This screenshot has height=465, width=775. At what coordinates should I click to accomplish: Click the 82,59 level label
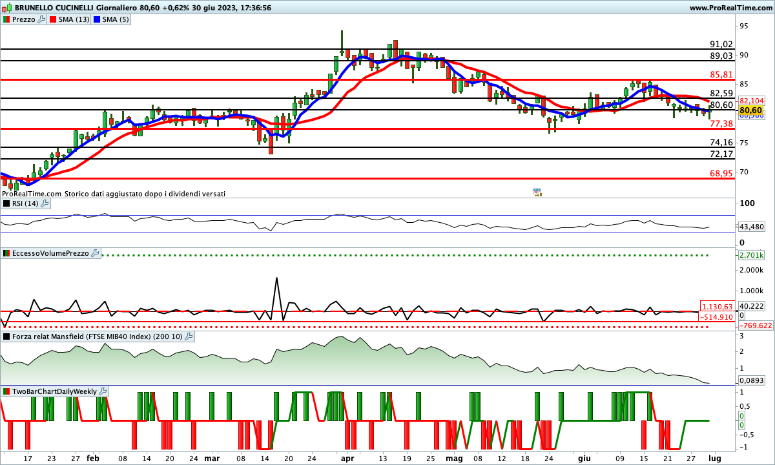pyautogui.click(x=721, y=93)
